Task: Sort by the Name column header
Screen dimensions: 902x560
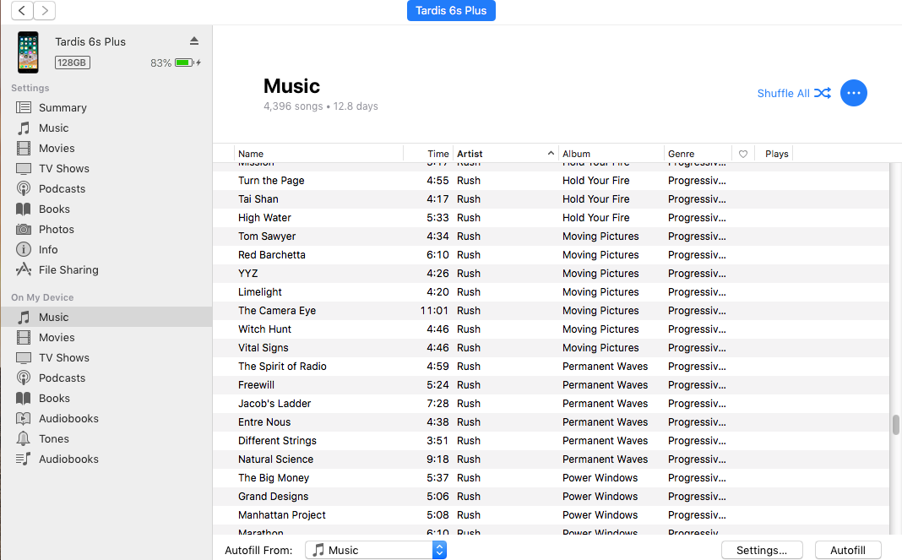Action: pos(318,154)
